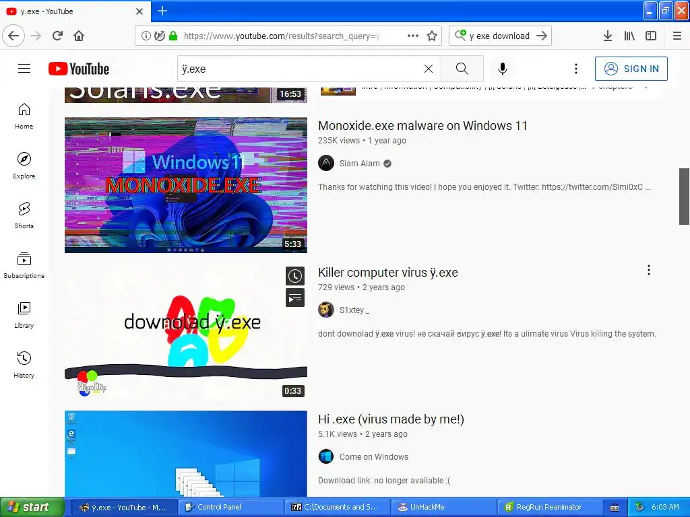This screenshot has height=517, width=690.
Task: Open YouTube settings three-dot menu
Action: tap(575, 69)
